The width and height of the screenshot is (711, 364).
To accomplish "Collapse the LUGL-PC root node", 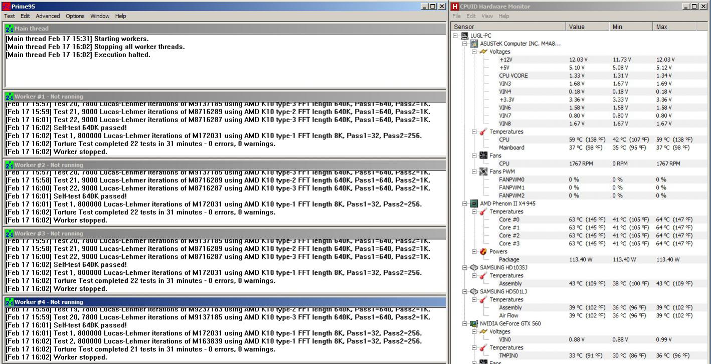I will [x=456, y=36].
